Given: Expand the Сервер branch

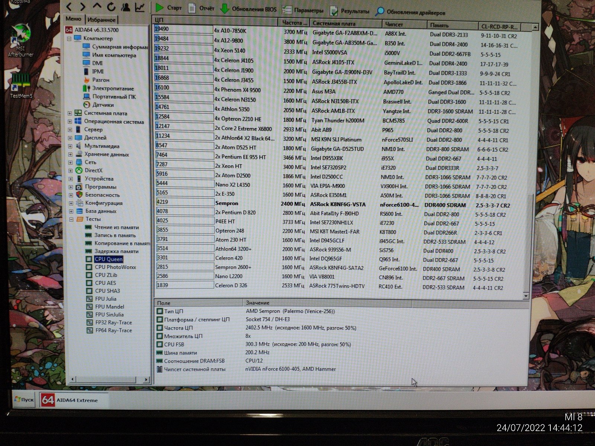Looking at the screenshot, I should pyautogui.click(x=70, y=130).
